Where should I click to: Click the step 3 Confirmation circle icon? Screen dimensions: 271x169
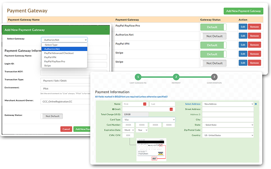(x=214, y=77)
